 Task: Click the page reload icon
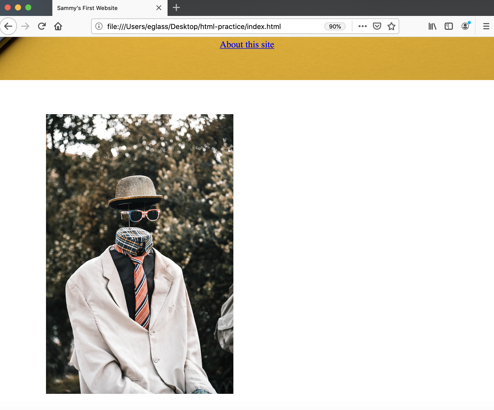tap(41, 27)
